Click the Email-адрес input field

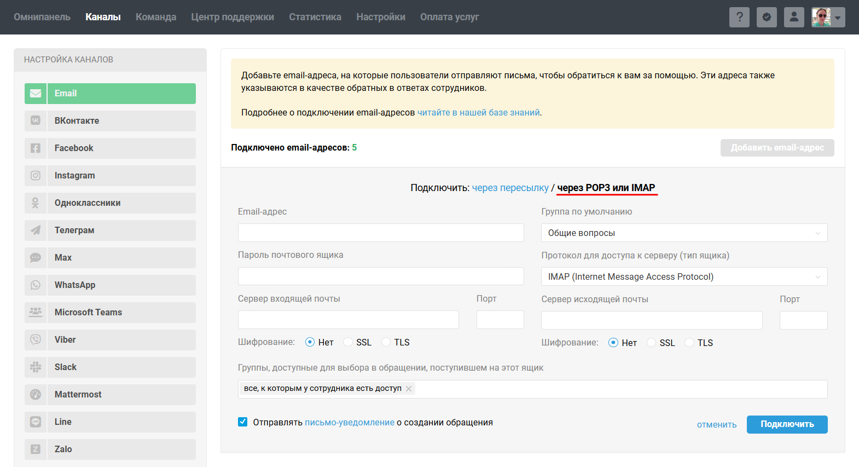[381, 233]
